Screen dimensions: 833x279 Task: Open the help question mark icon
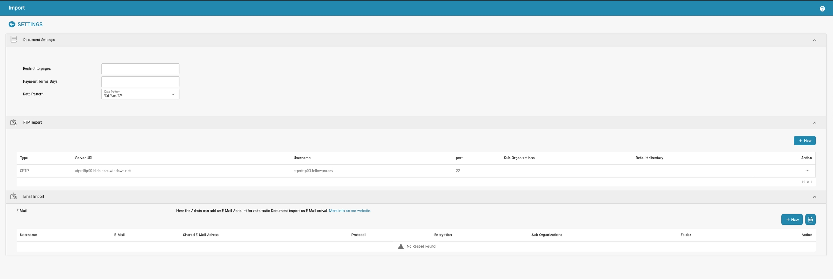(822, 9)
